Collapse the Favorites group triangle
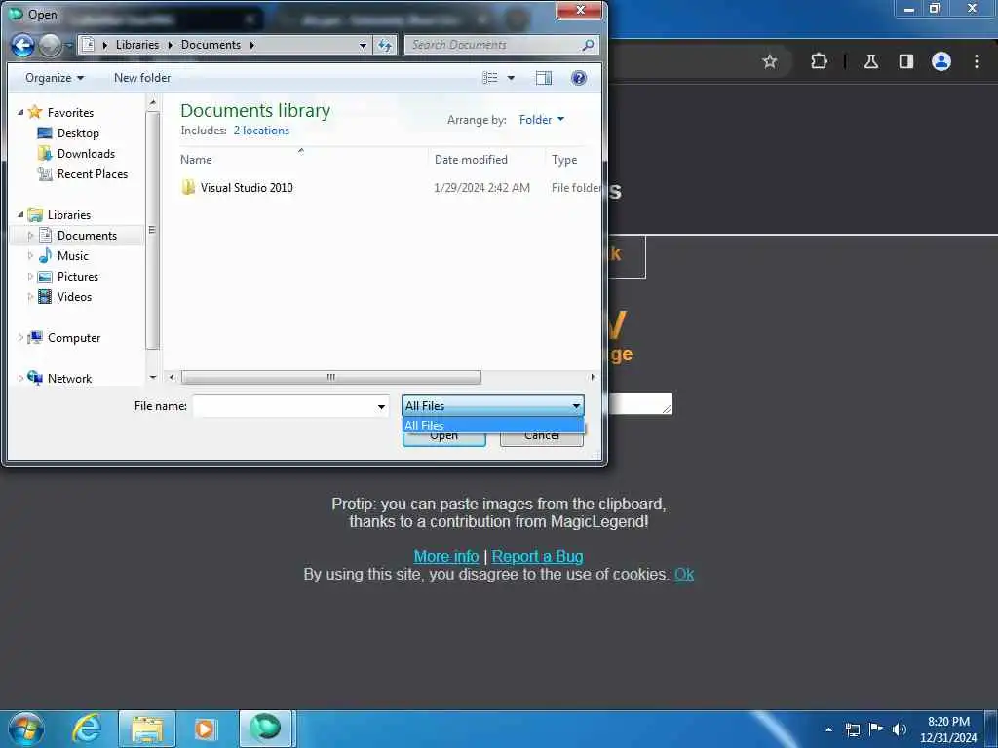The image size is (998, 748). coord(20,112)
